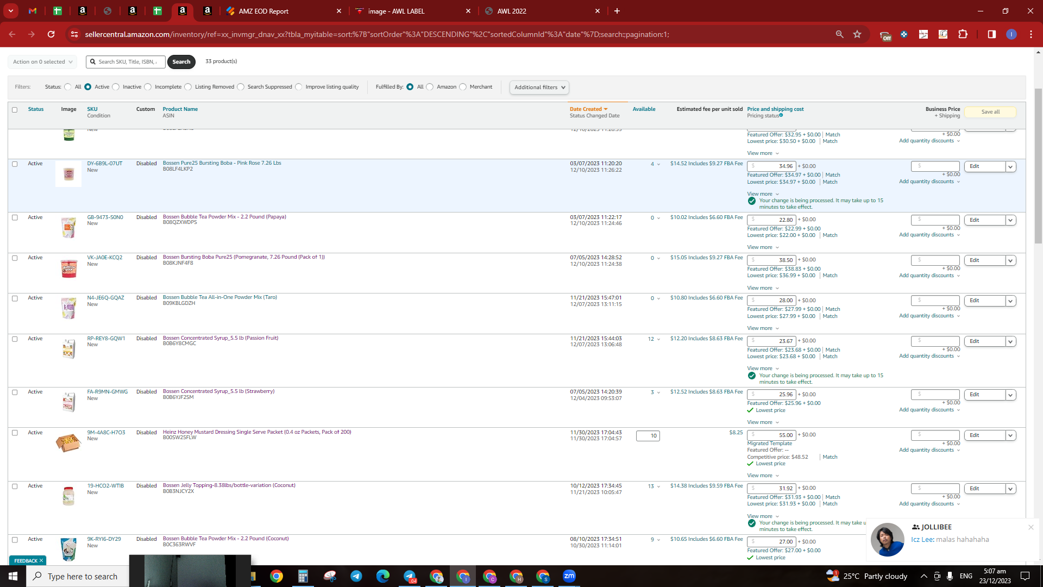Open the Coupert extension icon labeled Off
The width and height of the screenshot is (1043, 587).
[x=885, y=35]
